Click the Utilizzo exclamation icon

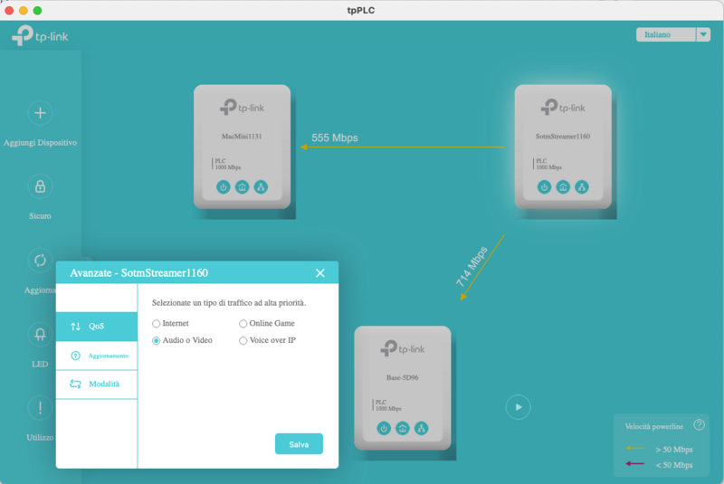[40, 408]
